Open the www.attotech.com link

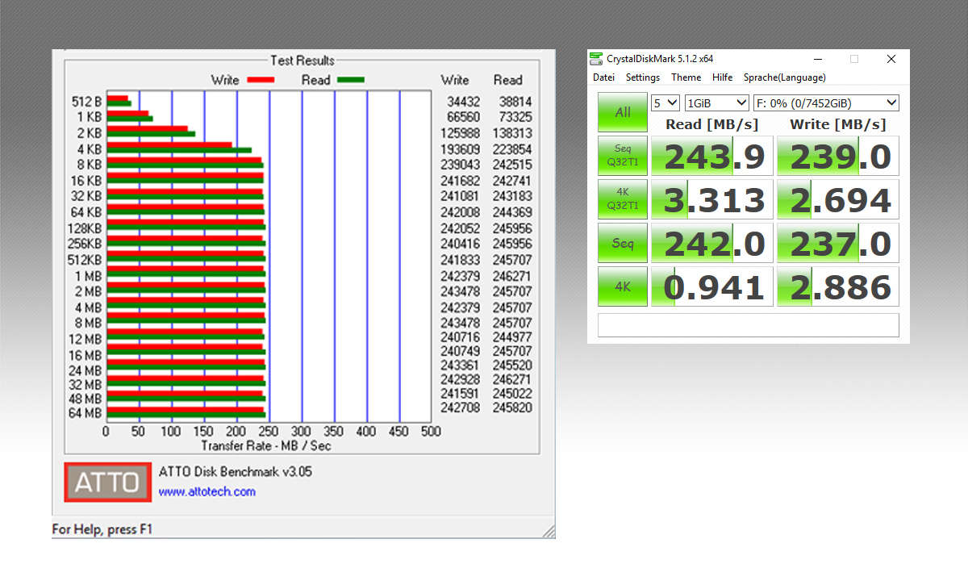coord(207,491)
